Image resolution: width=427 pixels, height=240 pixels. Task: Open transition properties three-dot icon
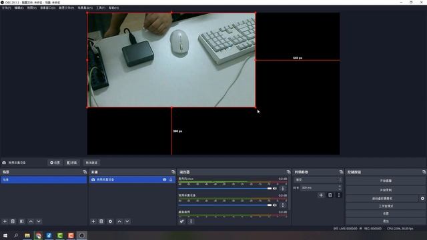tap(339, 195)
